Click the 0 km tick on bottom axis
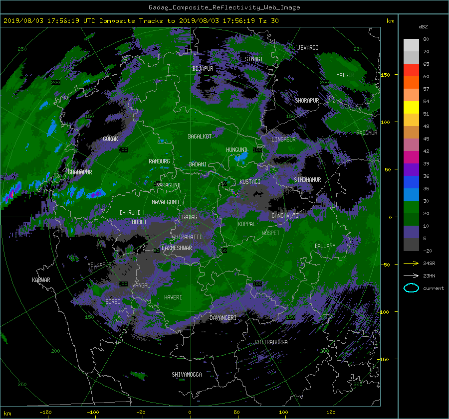This screenshot has height=419, width=449. (x=190, y=413)
